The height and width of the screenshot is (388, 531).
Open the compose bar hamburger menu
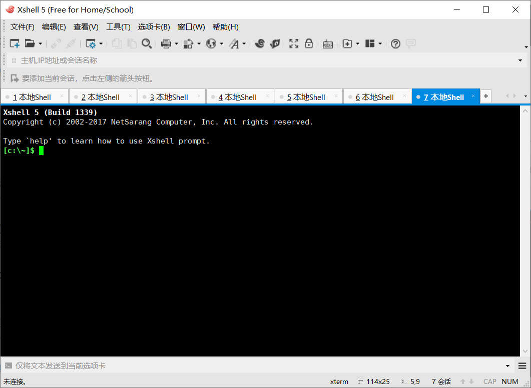pos(522,365)
